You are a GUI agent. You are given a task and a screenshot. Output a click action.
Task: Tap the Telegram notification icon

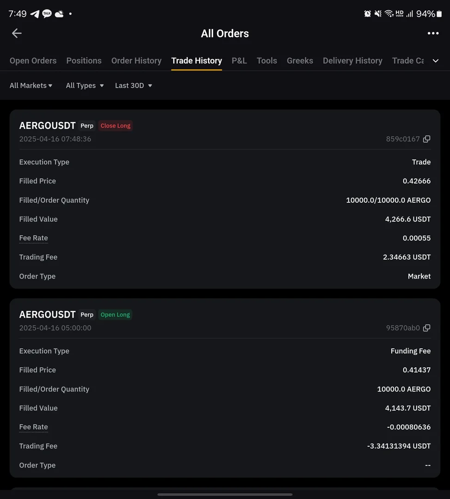(x=35, y=14)
